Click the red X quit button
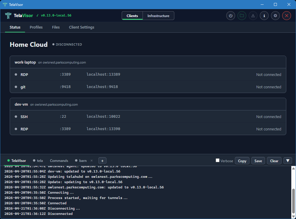Viewport: 296px width, 219px height. point(287,16)
